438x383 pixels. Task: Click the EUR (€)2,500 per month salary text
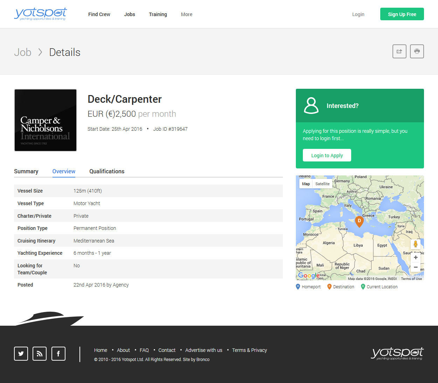(132, 114)
